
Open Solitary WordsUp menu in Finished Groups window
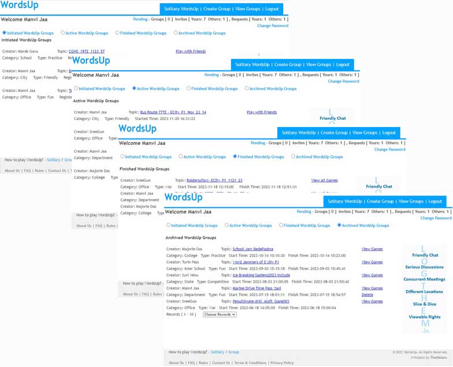pos(298,133)
